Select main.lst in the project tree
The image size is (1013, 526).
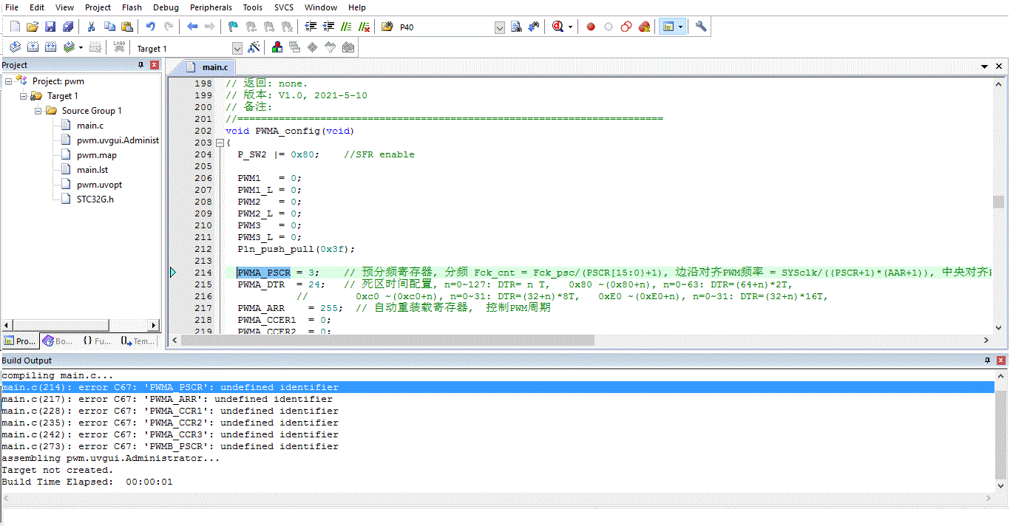pos(92,170)
